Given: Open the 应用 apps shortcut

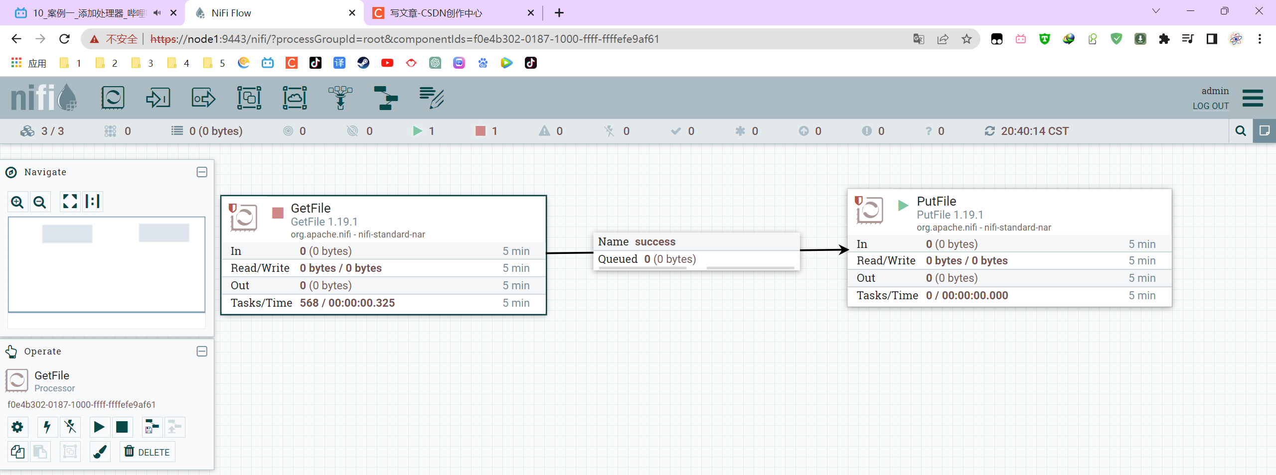Looking at the screenshot, I should click(29, 63).
